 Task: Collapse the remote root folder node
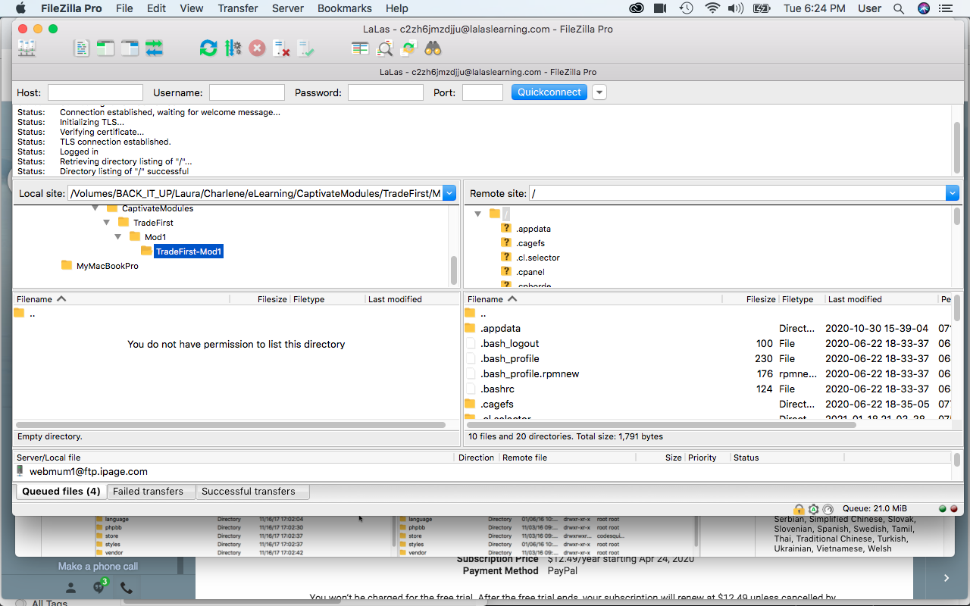tap(478, 214)
